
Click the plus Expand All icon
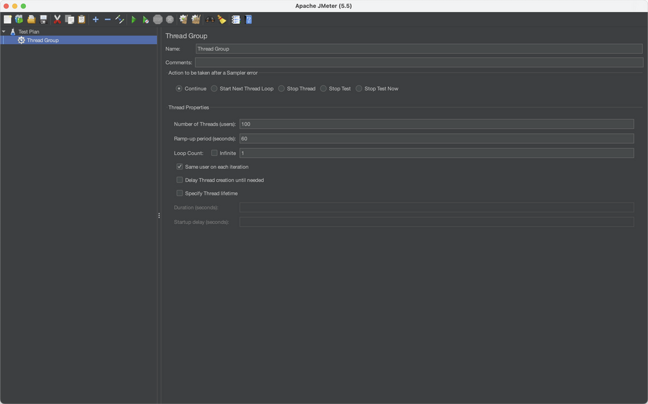(x=96, y=19)
